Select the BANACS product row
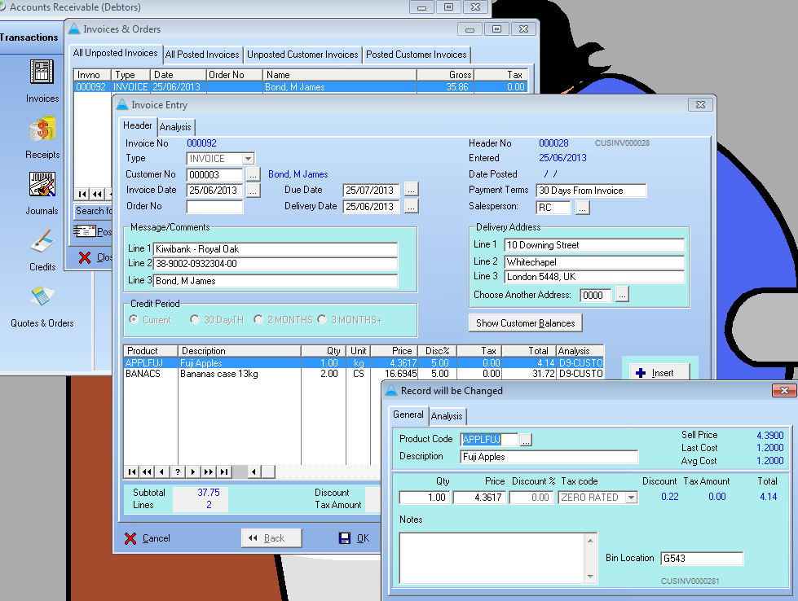798x601 pixels. pyautogui.click(x=364, y=374)
